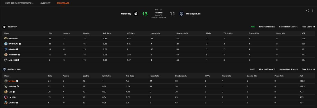Click verified badge next to -blaze999
The image size is (317, 108).
pos(19,55)
